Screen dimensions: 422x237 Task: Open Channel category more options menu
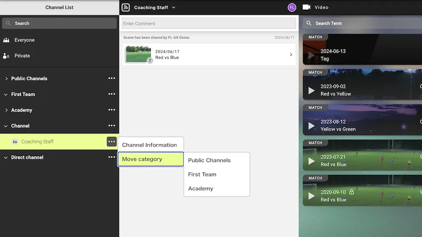[112, 126]
